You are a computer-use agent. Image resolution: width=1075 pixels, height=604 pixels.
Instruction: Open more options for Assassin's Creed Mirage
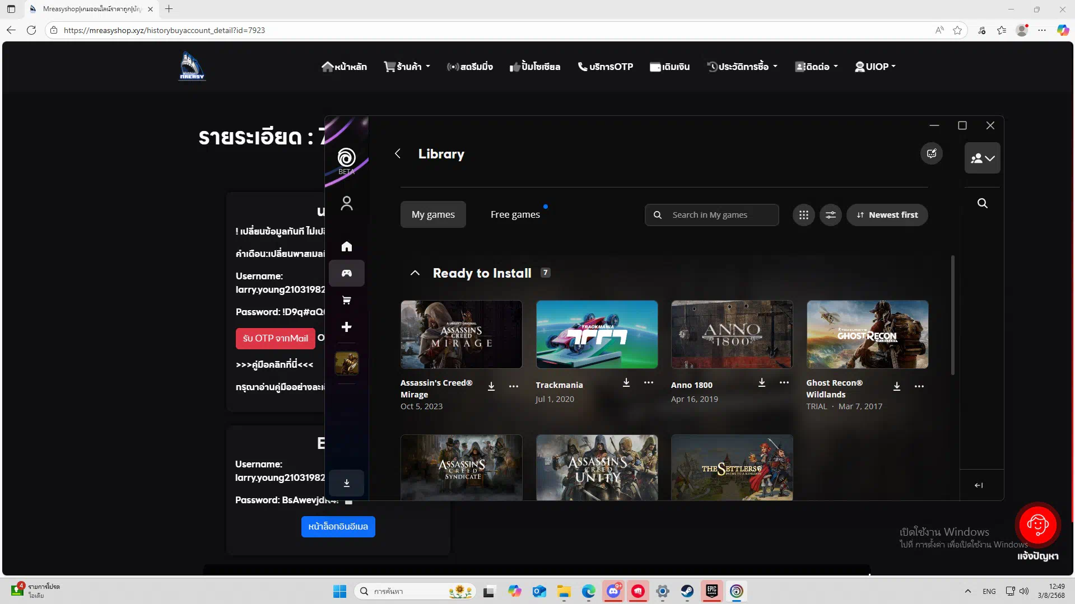point(514,386)
